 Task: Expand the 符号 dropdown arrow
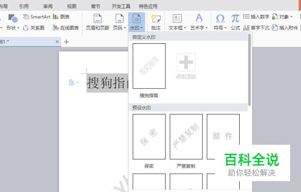click(x=226, y=28)
